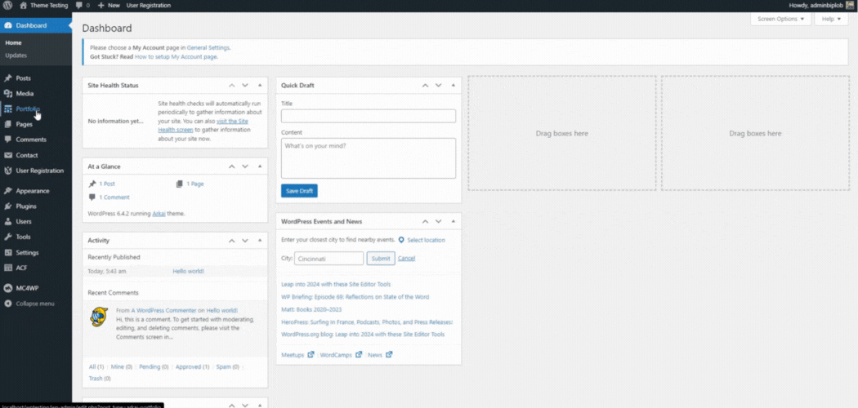This screenshot has width=858, height=408.
Task: Click the What's on your mind content box
Action: 369,157
